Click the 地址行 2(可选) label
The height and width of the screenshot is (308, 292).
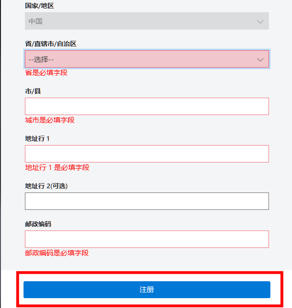point(46,186)
